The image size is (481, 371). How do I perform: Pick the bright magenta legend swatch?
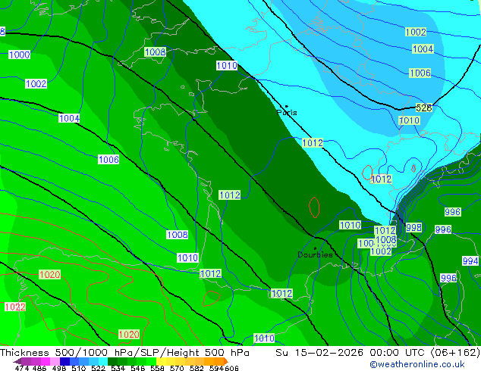pyautogui.click(x=46, y=361)
